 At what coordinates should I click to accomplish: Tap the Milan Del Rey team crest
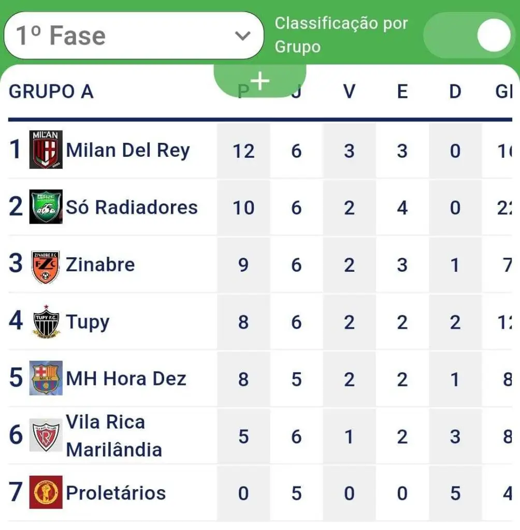(46, 150)
